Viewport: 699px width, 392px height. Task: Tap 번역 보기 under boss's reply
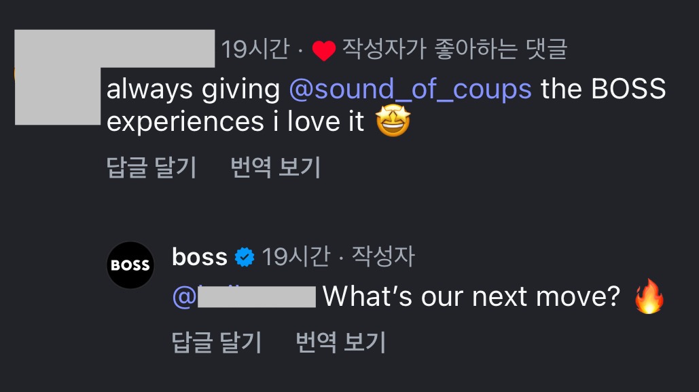(341, 342)
